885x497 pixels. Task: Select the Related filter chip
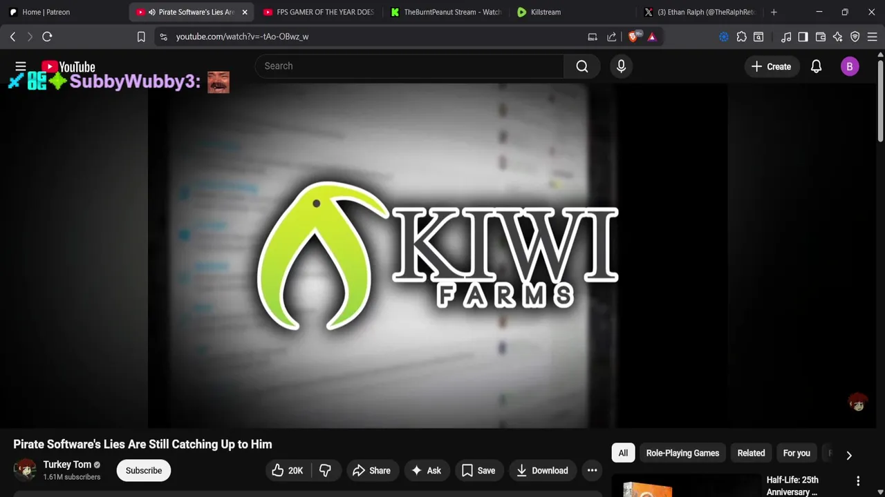click(x=751, y=453)
